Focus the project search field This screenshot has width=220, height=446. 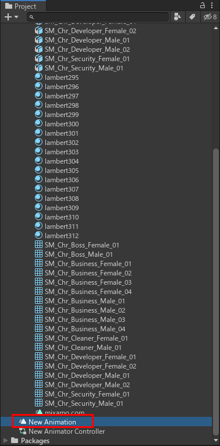click(x=98, y=17)
